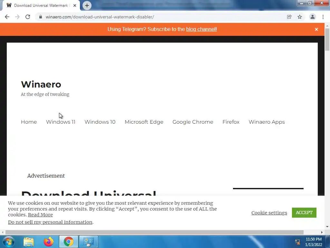Open the Windows 11 menu item
This screenshot has height=248, width=330.
(61, 122)
